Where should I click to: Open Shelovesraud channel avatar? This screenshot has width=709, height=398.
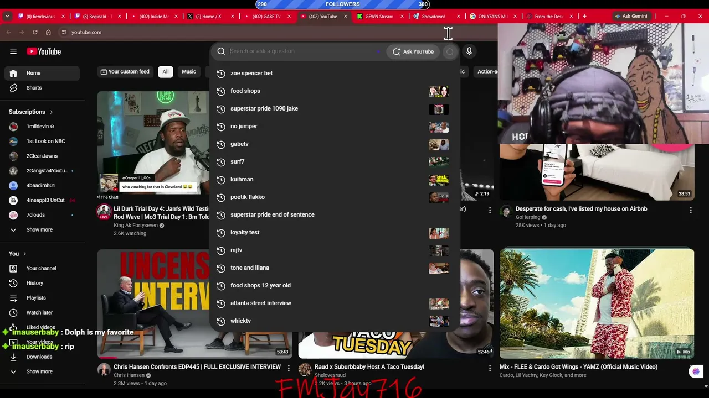pyautogui.click(x=305, y=370)
